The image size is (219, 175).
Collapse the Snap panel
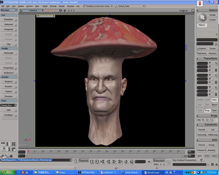pos(197,116)
